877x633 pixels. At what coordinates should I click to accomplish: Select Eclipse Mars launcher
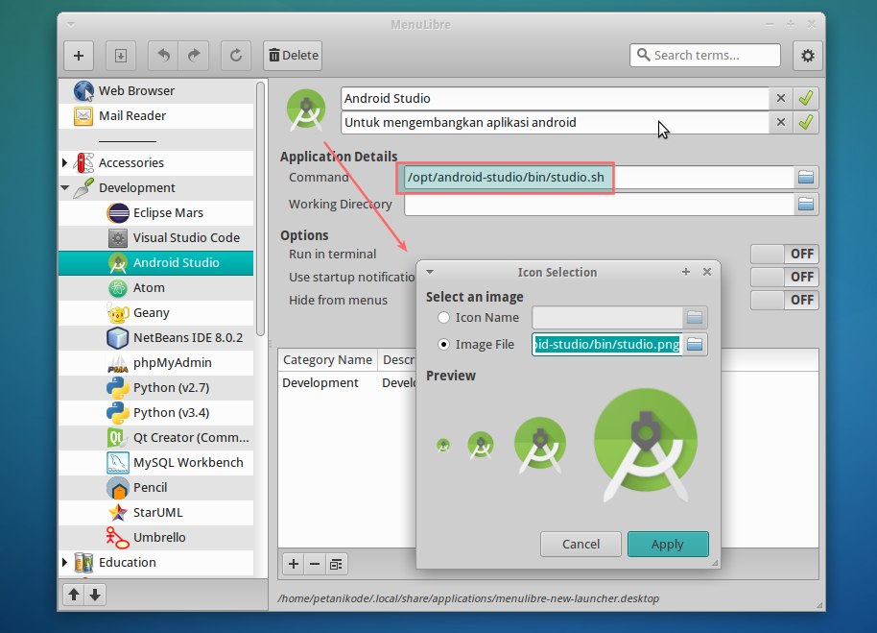click(x=156, y=212)
